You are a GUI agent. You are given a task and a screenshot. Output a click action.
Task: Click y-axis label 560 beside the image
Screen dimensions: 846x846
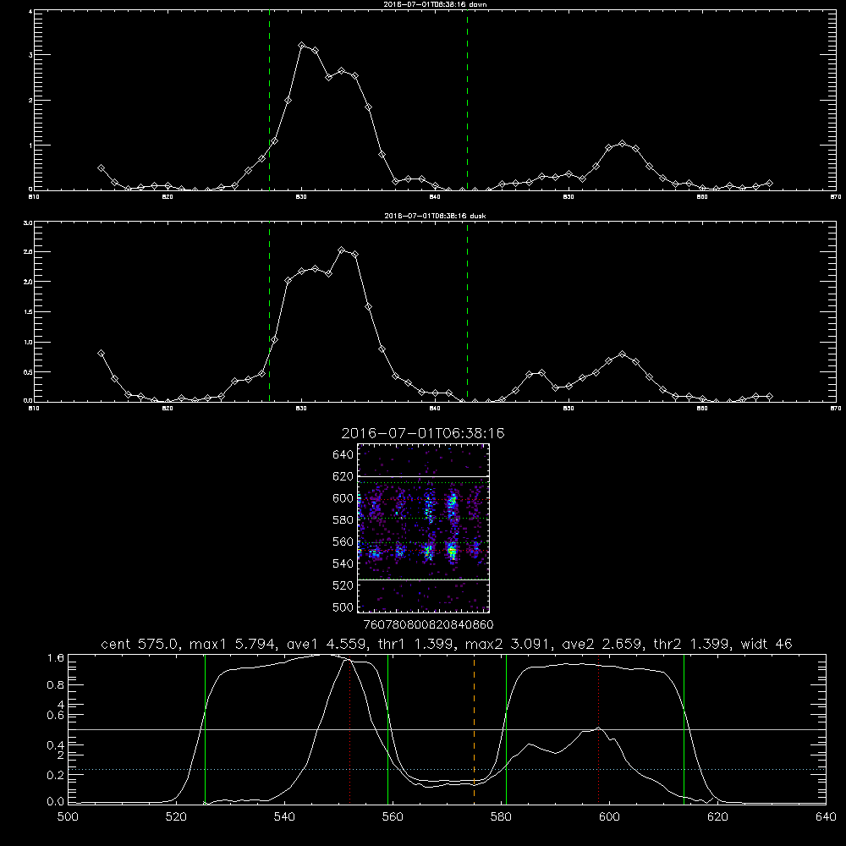pyautogui.click(x=343, y=541)
